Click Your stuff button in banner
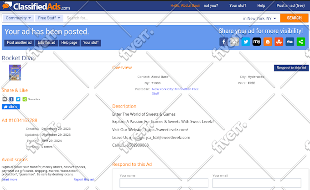The image size is (310, 190). pyautogui.click(x=91, y=43)
